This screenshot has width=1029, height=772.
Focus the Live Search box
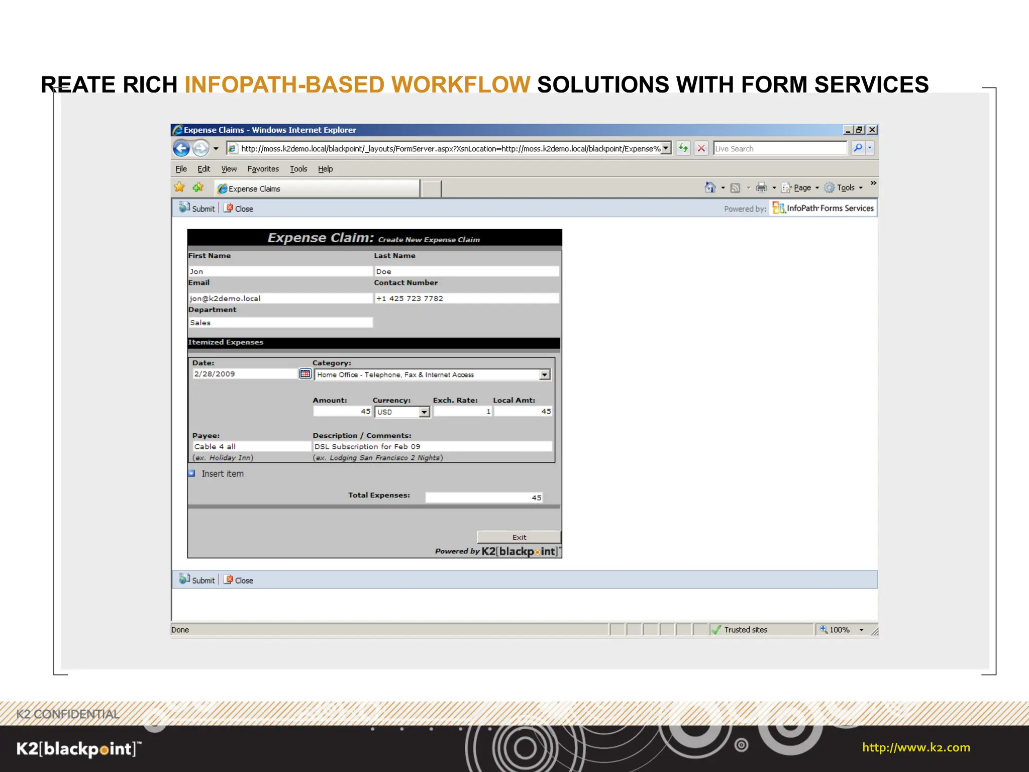[780, 149]
